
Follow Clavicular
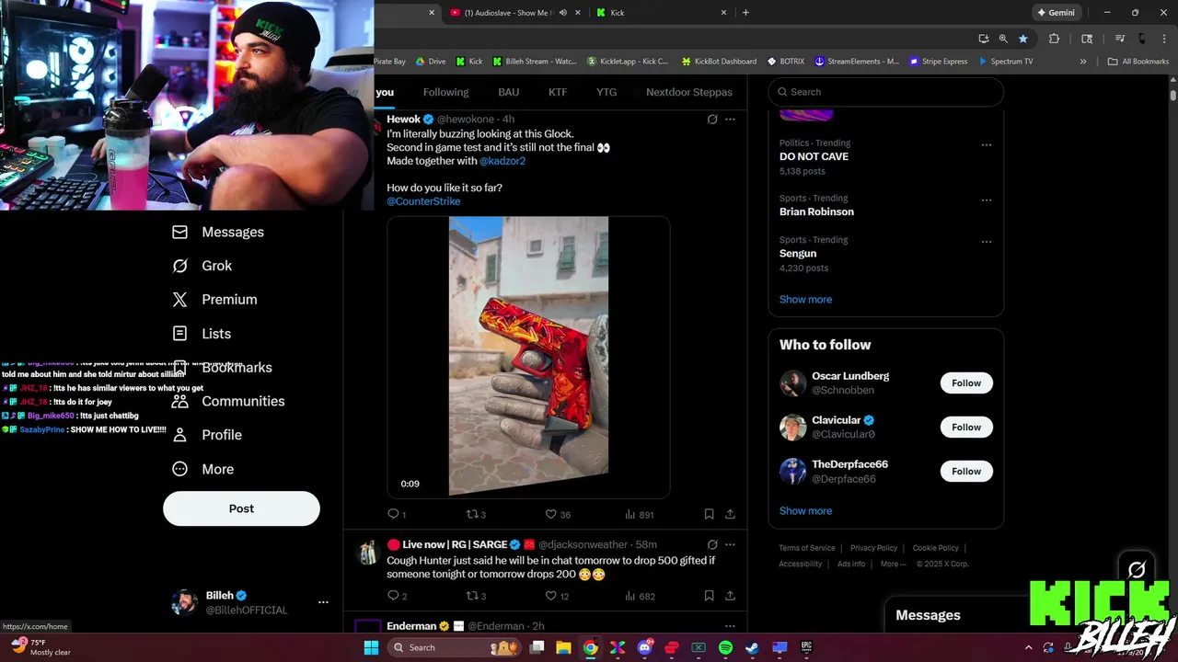[966, 427]
